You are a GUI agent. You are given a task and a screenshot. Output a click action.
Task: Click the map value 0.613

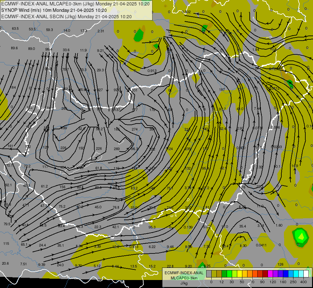(134, 247)
